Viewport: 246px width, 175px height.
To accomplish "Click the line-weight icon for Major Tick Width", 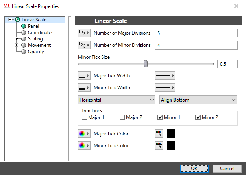I will 82,76.
